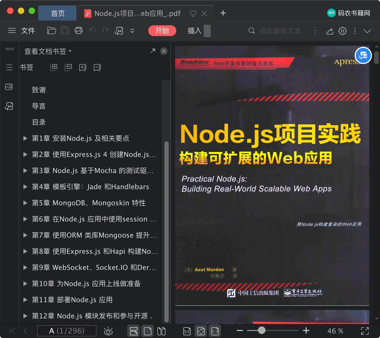This screenshot has height=338, width=380.
Task: Collapse the ribbon with the chevron
Action: point(367,31)
